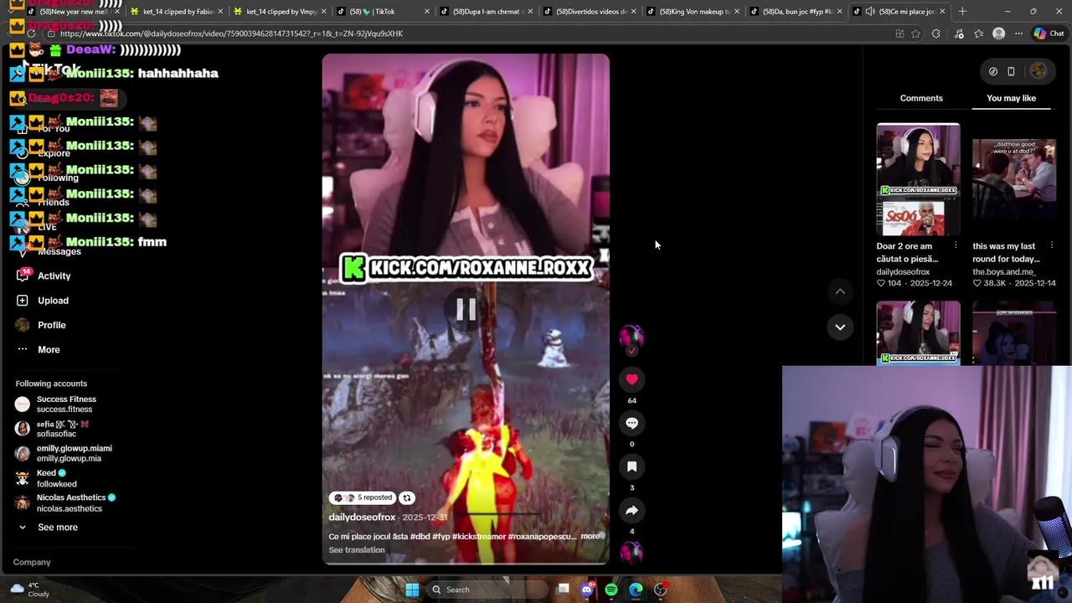The image size is (1072, 603).
Task: Open the '5 reposted' indicator
Action: pos(362,497)
